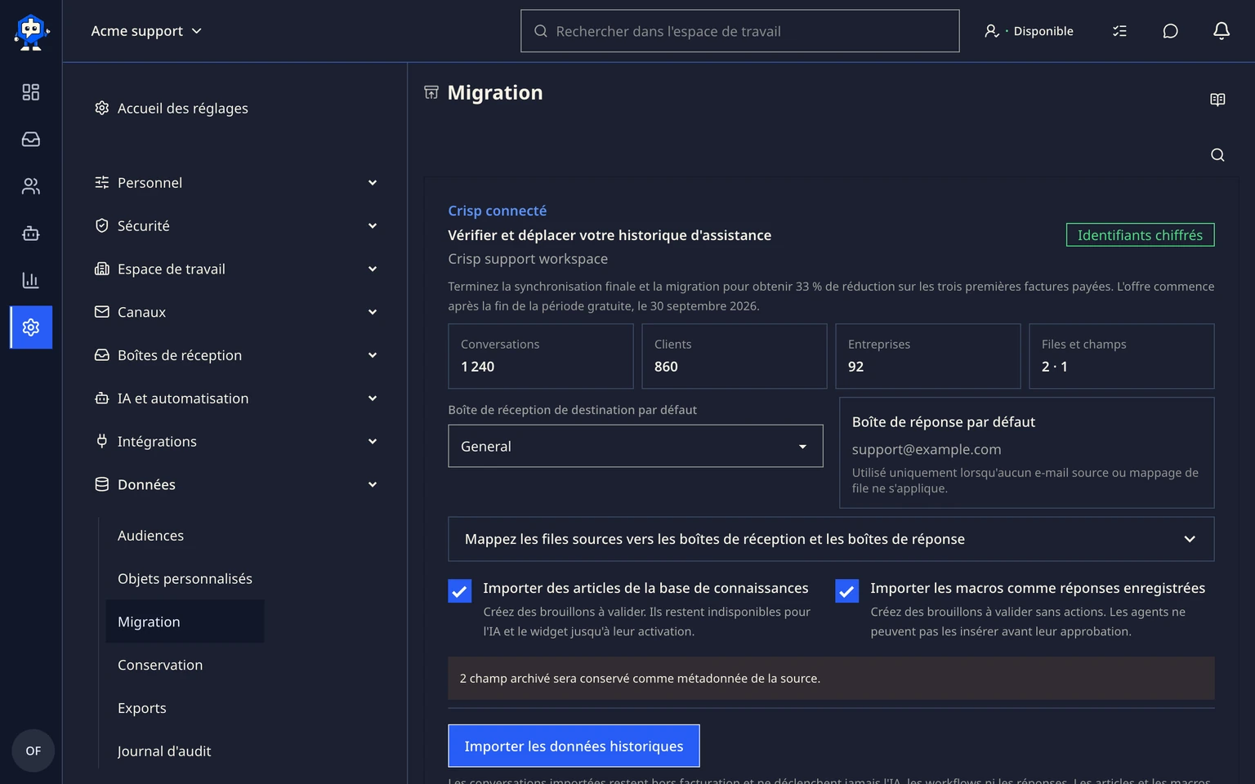Click "Crisp support workspace" text
Screen dimensions: 1255x784
[x=528, y=259]
